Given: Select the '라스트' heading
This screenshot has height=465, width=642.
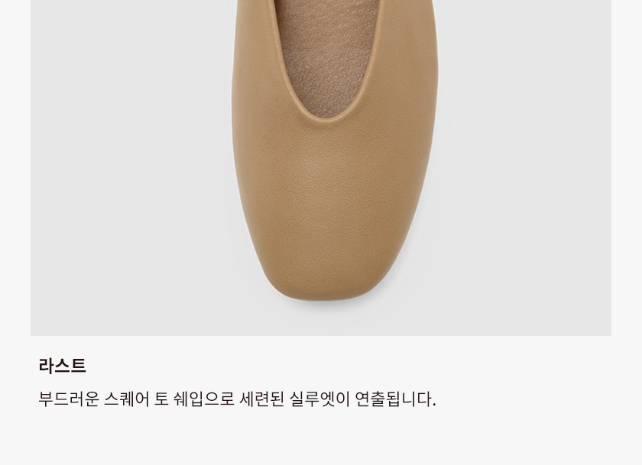Looking at the screenshot, I should (62, 366).
